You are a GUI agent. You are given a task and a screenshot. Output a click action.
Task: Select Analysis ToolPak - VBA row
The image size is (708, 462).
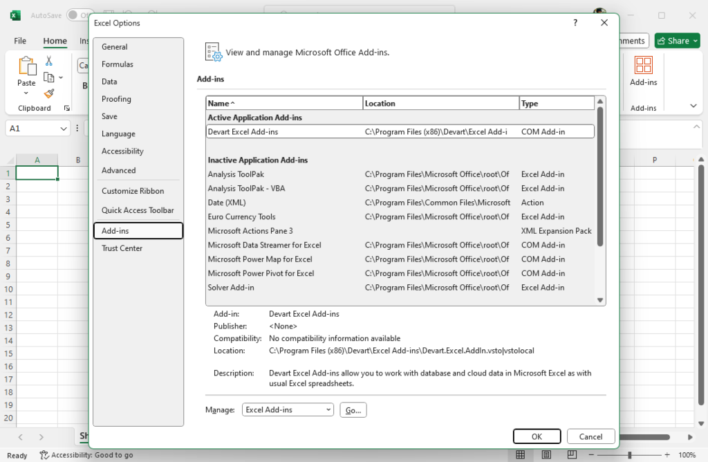click(x=400, y=188)
